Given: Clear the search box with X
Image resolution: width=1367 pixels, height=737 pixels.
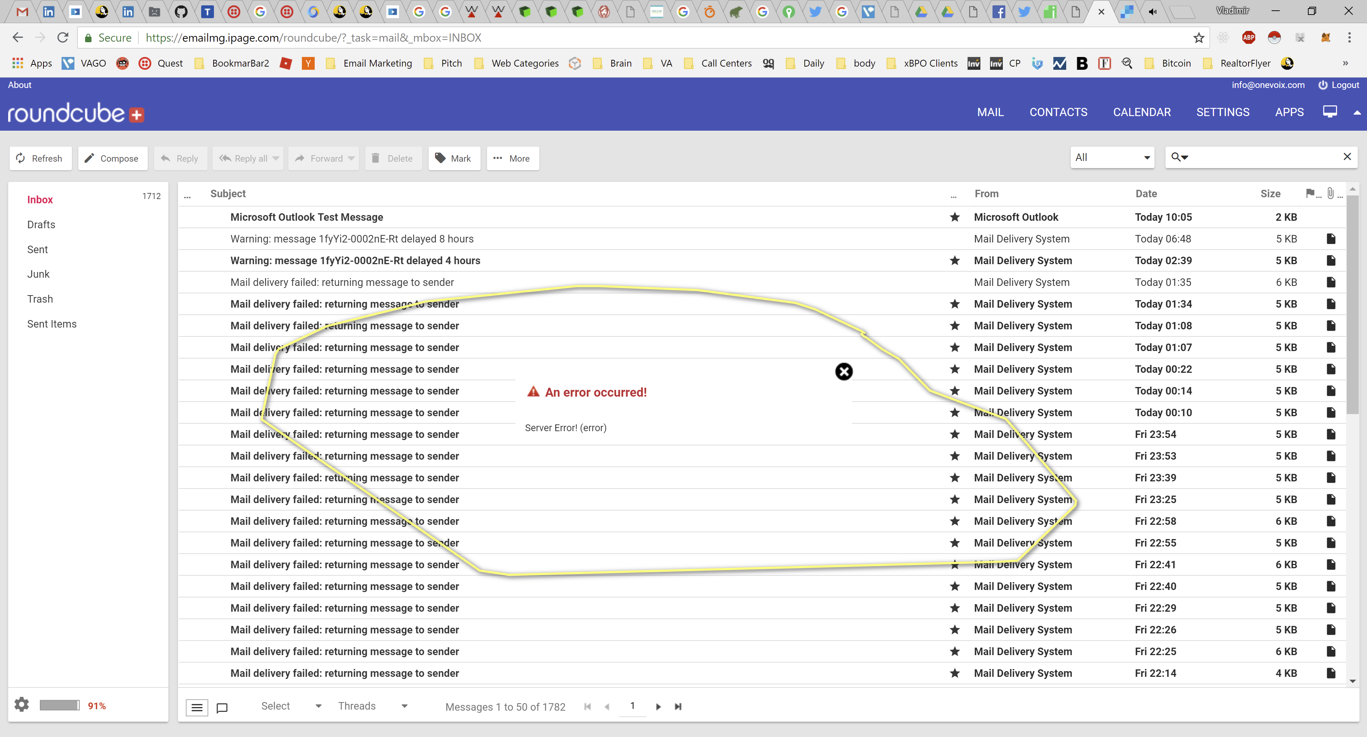Looking at the screenshot, I should 1347,157.
